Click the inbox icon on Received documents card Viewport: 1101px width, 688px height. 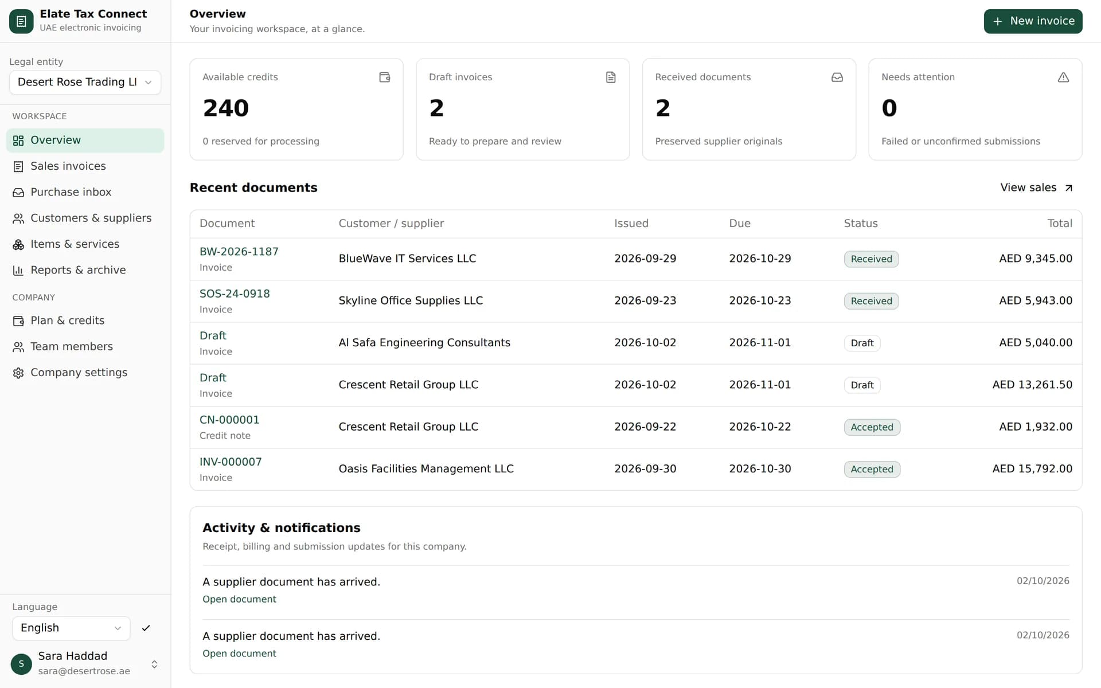click(x=837, y=77)
